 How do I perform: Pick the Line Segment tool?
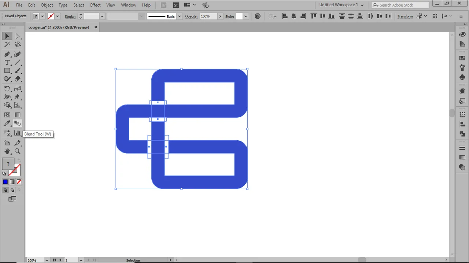coord(18,62)
